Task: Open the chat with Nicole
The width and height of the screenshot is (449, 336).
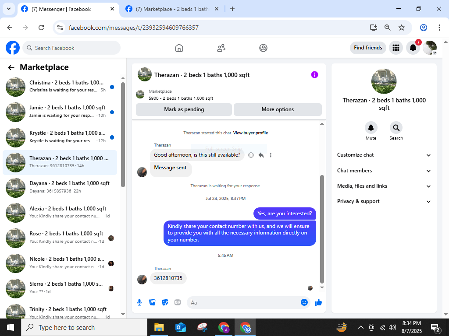Action: pyautogui.click(x=60, y=263)
